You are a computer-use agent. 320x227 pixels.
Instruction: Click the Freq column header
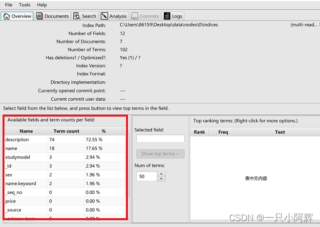click(x=223, y=132)
